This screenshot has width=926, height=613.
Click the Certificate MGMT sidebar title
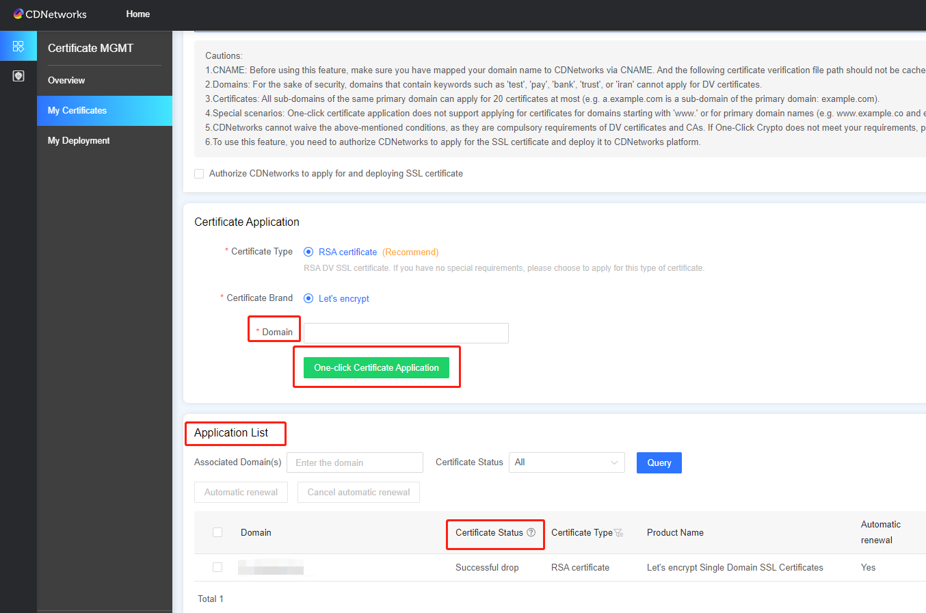pyautogui.click(x=90, y=48)
